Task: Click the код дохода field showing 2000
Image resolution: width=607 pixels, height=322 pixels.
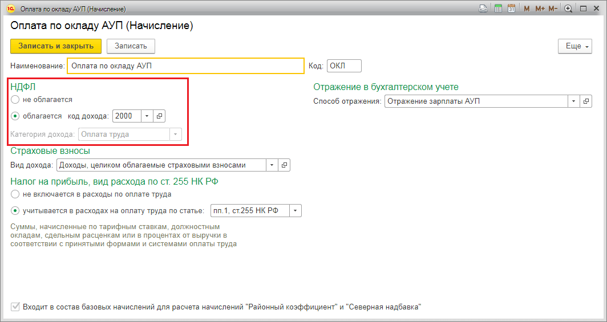Action: click(x=127, y=116)
